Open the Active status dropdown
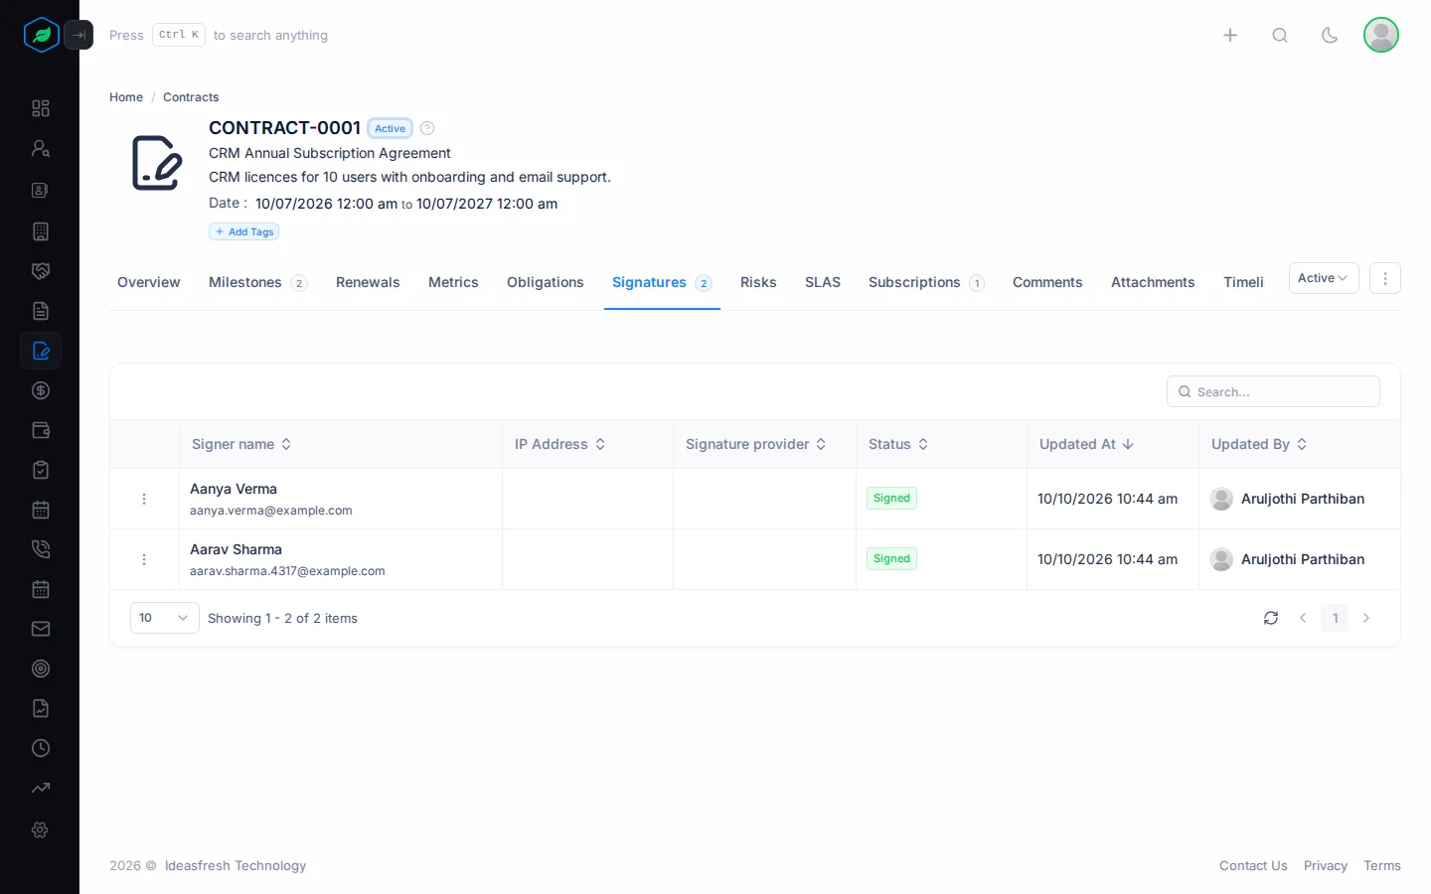 coord(1324,278)
